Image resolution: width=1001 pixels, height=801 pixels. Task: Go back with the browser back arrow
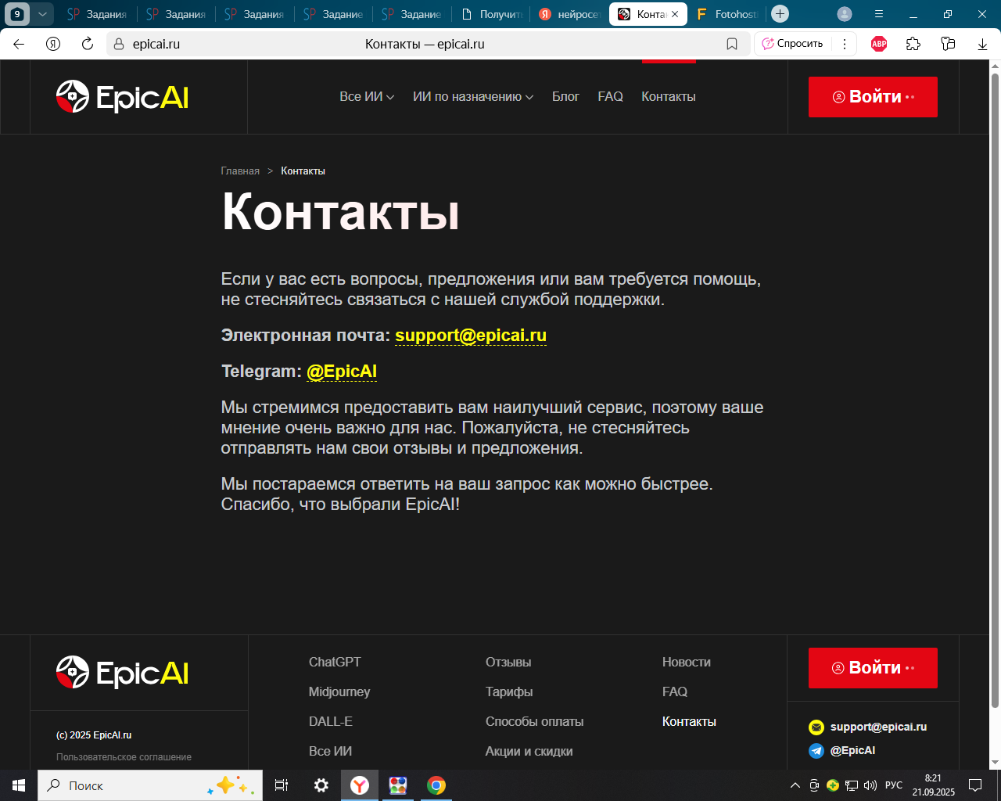19,44
